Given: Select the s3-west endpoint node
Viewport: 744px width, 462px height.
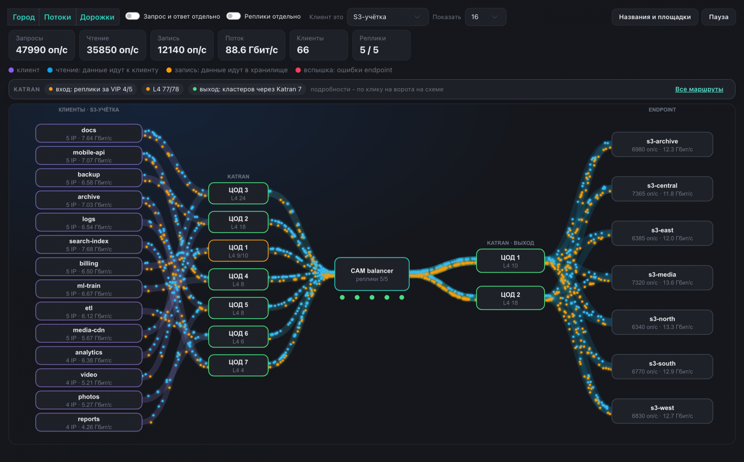Looking at the screenshot, I should coord(662,411).
